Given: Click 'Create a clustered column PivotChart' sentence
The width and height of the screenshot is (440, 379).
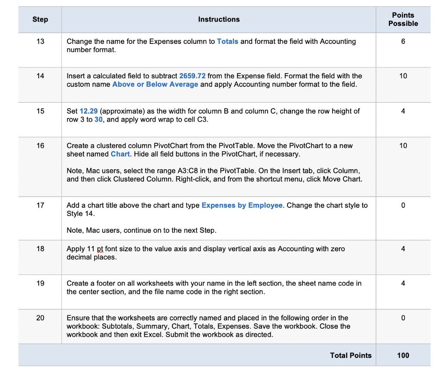Looking at the screenshot, I should point(161,145).
